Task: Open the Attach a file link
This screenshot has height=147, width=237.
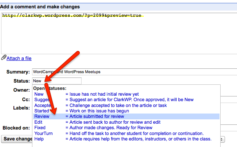Action: pos(19,58)
